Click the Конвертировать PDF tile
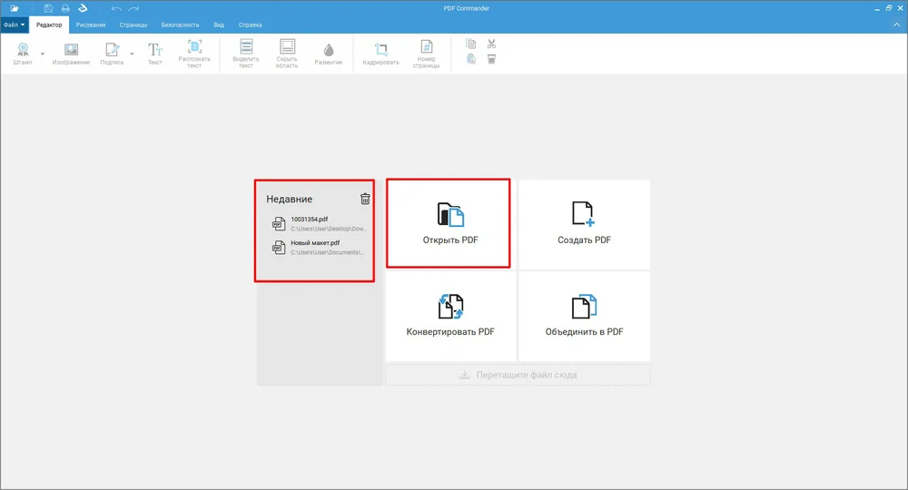This screenshot has height=490, width=908. tap(450, 316)
